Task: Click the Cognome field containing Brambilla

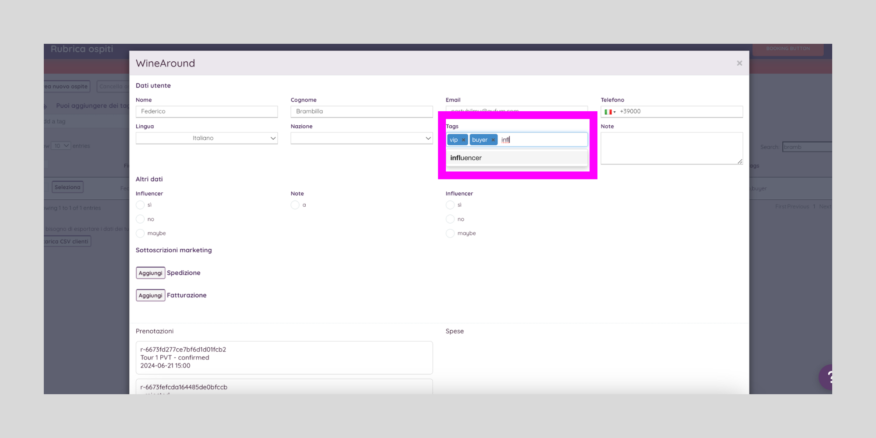Action: coord(362,112)
